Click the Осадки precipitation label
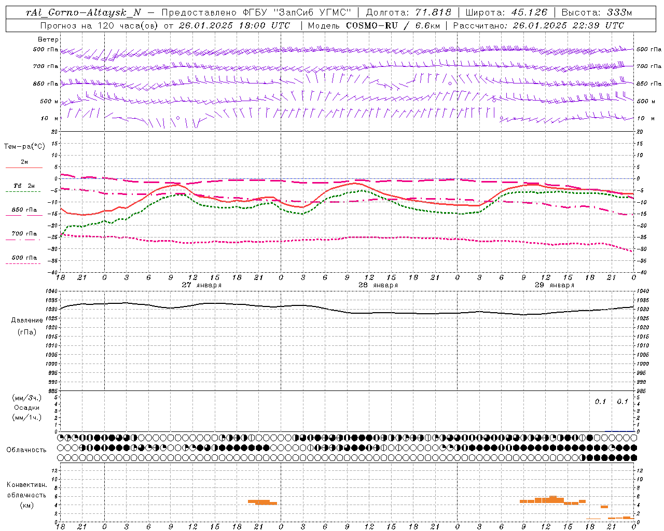 coord(27,408)
